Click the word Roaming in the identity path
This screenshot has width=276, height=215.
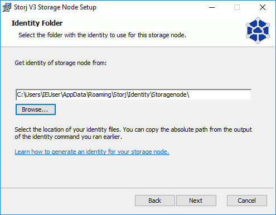[x=100, y=94]
